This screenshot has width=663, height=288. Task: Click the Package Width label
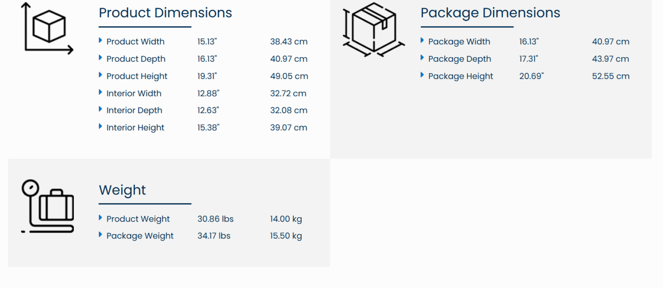pyautogui.click(x=459, y=42)
